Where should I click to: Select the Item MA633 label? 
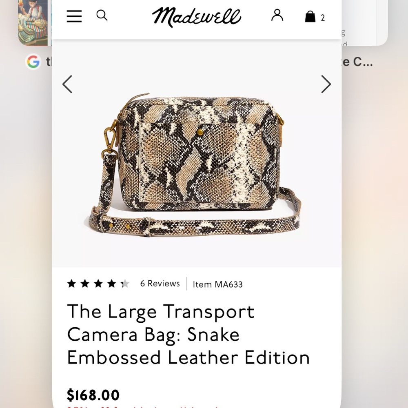pyautogui.click(x=217, y=284)
